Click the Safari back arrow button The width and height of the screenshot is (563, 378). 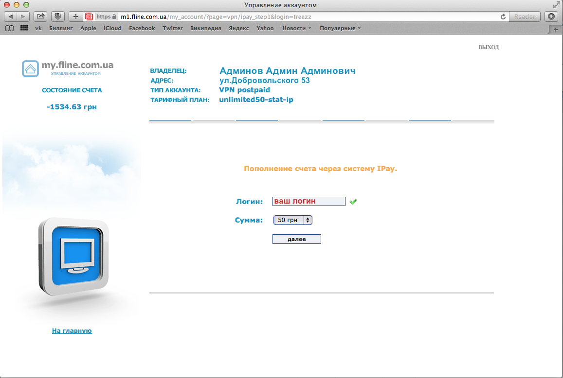point(11,17)
